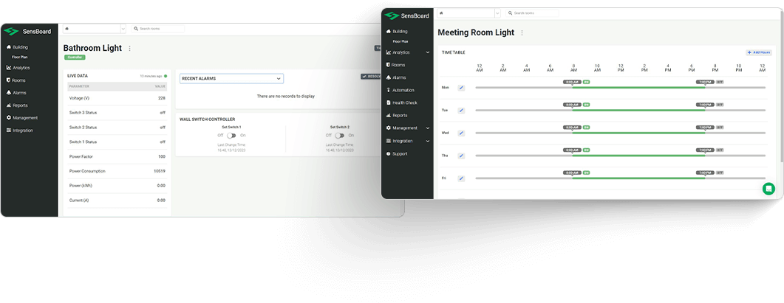This screenshot has height=303, width=784.
Task: Open Alarms bell in Bathroom Light sidebar
Action: coord(16,93)
